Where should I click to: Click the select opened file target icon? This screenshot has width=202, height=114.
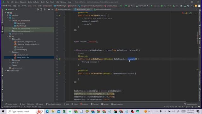click(x=38, y=9)
